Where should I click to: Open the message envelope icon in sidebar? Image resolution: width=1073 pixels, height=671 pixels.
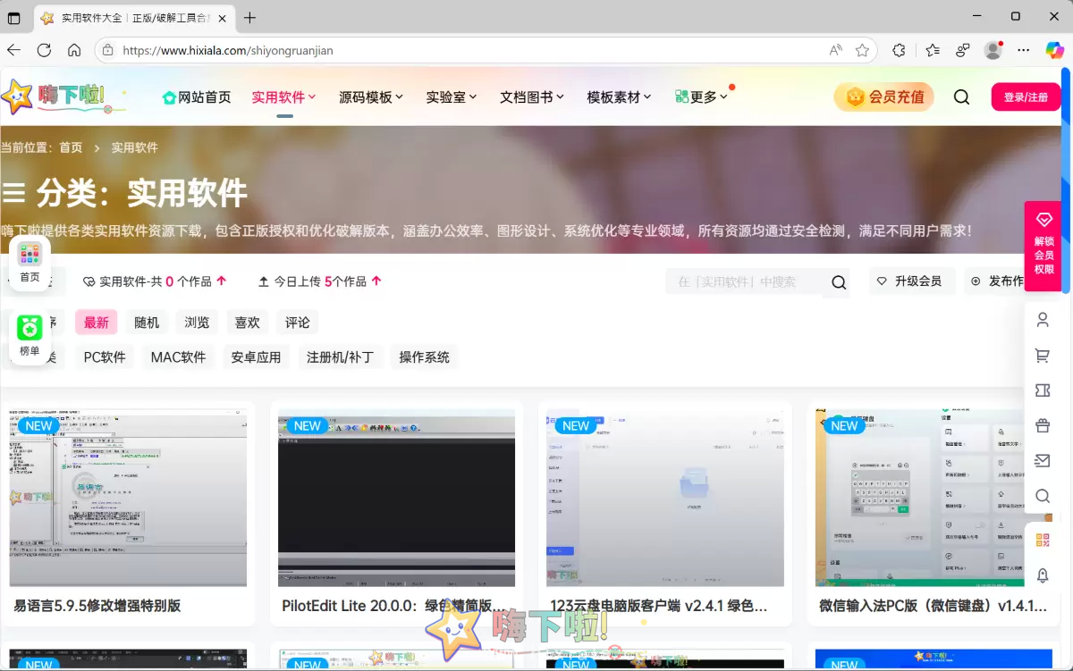pyautogui.click(x=1043, y=461)
